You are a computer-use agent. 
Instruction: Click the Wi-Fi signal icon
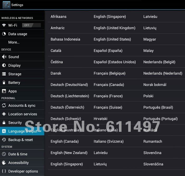tap(4, 25)
